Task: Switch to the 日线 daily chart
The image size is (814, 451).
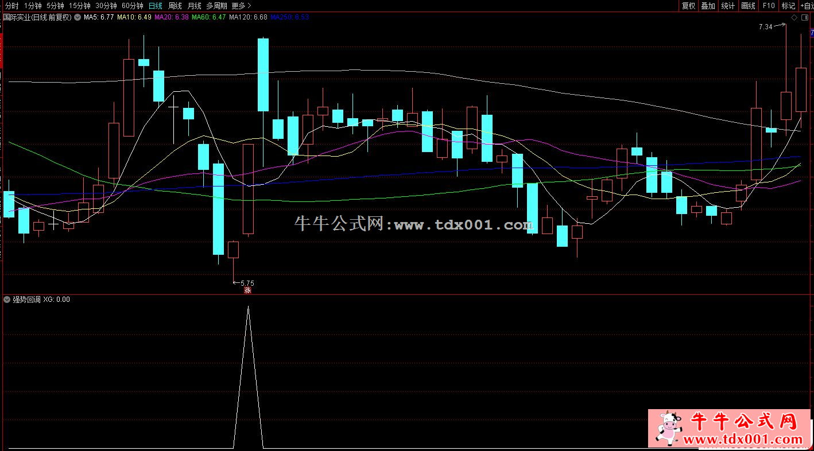Action: (155, 6)
